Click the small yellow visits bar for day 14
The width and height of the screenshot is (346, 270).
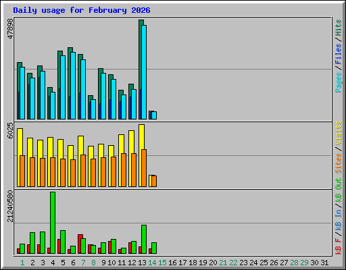[150, 181]
